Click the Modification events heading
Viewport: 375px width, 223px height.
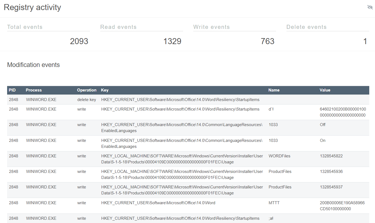pos(33,65)
